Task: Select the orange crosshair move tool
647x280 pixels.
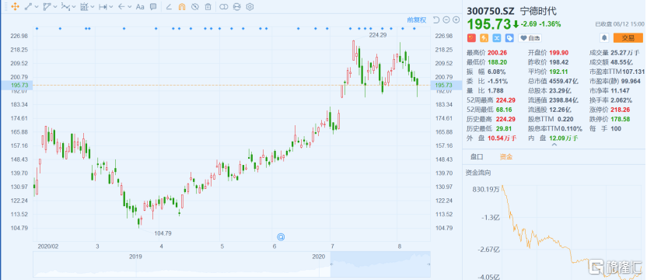Action: point(15,6)
